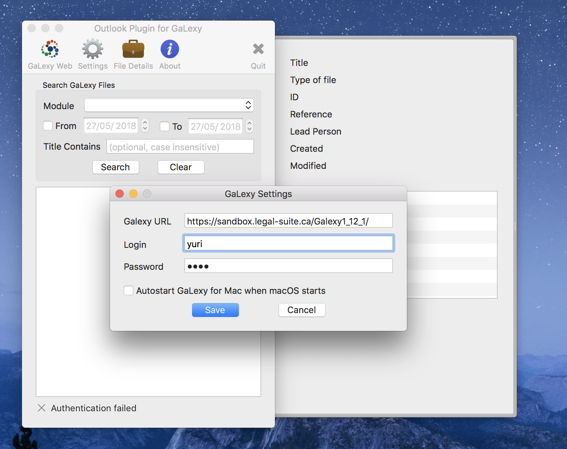
Task: Click the From date stepper arrows
Action: pos(145,126)
